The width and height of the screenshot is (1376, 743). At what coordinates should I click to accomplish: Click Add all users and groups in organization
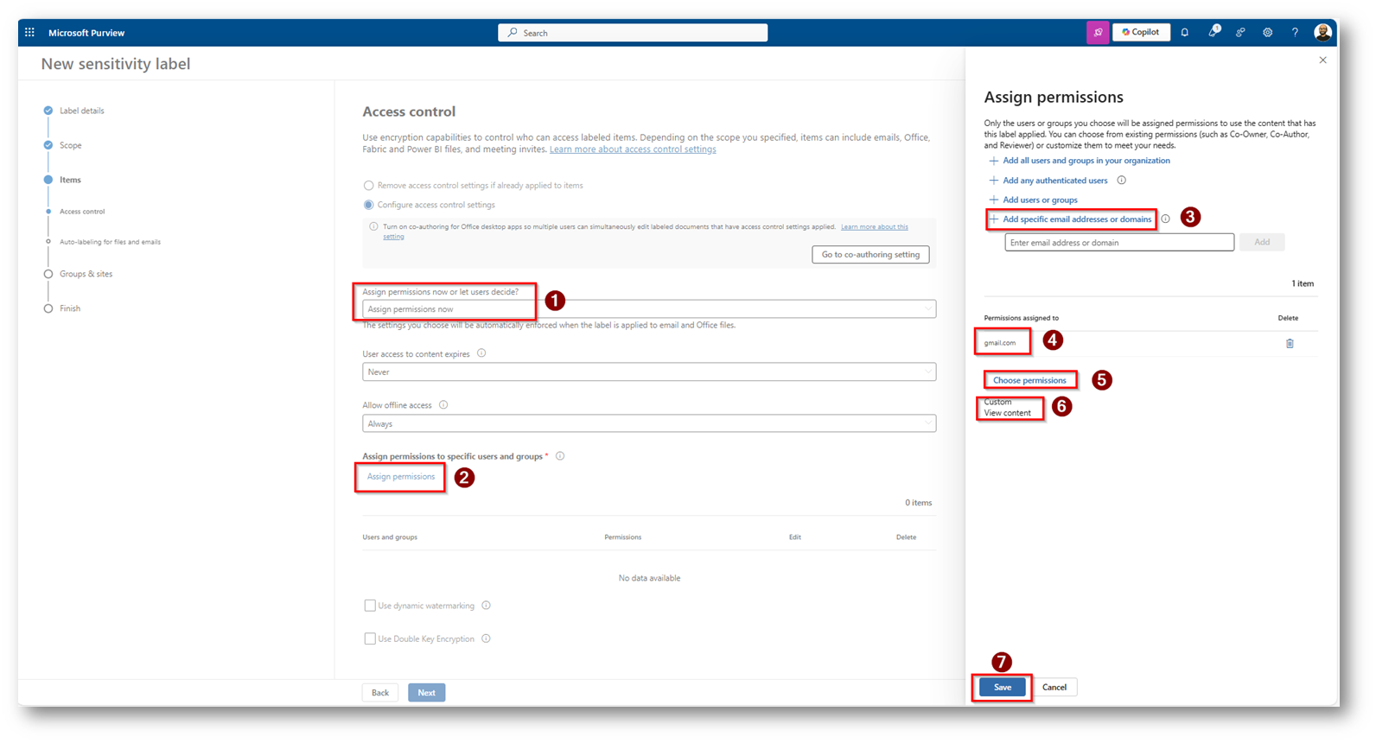click(1086, 161)
